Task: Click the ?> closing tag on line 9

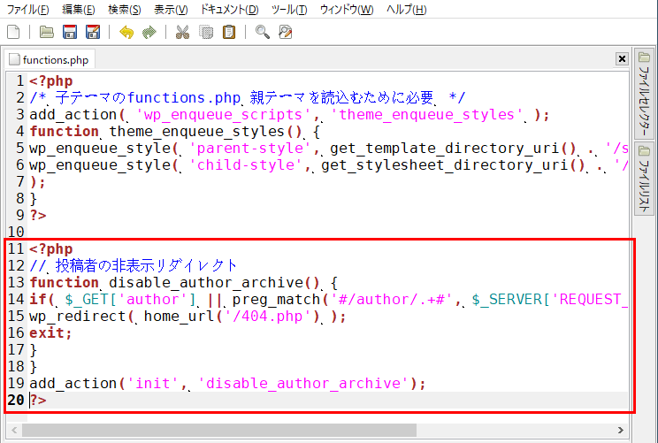Action: pyautogui.click(x=38, y=215)
